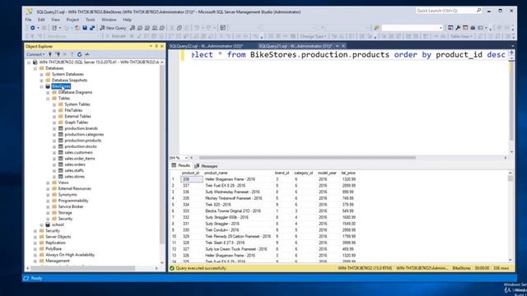The height and width of the screenshot is (296, 527).
Task: Click the Object Explorer activity icon beside Refresh
Action: point(87,54)
